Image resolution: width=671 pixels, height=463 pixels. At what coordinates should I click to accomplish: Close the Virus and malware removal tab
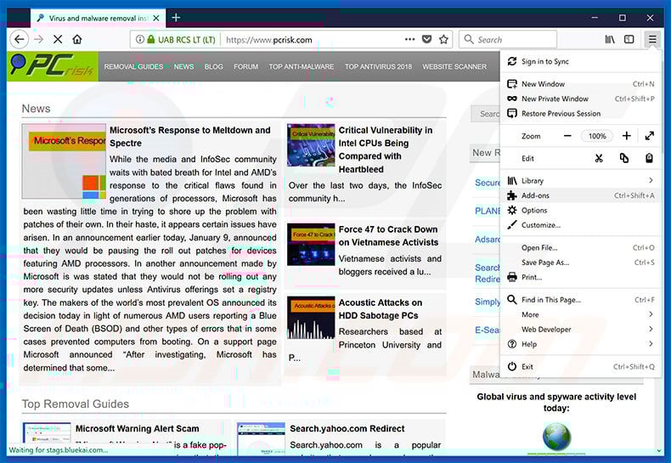point(156,18)
